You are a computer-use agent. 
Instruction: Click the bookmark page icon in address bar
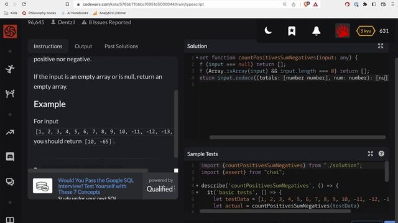tap(67, 4)
